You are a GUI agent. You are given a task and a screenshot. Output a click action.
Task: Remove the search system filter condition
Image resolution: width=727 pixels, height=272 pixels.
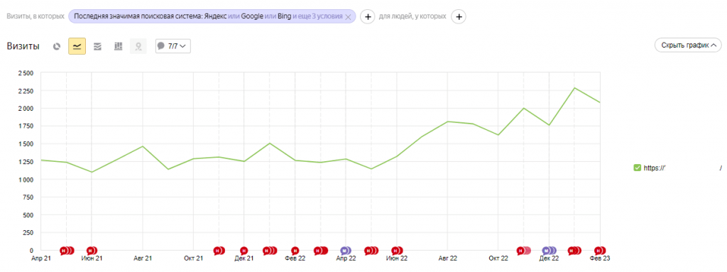tap(348, 17)
